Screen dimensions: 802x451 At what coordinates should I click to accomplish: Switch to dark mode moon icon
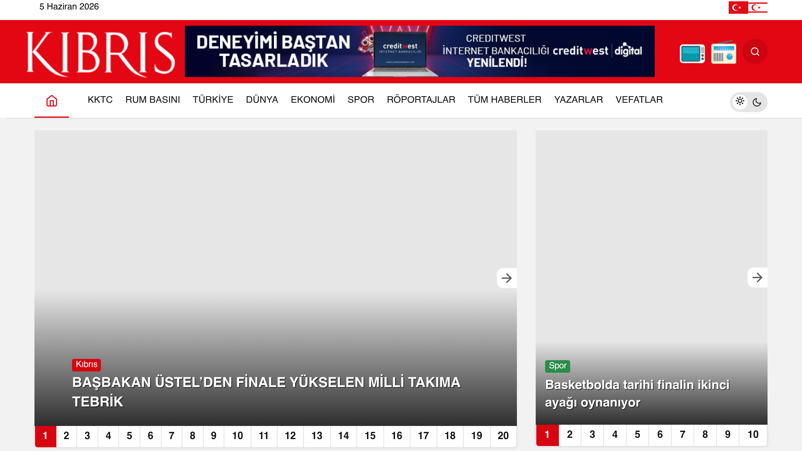[757, 102]
